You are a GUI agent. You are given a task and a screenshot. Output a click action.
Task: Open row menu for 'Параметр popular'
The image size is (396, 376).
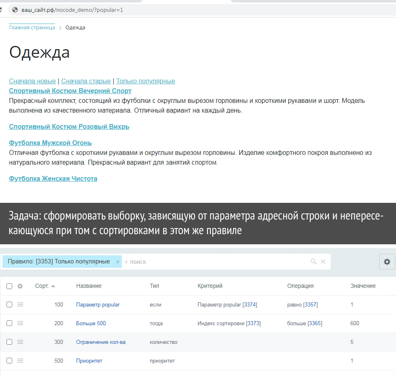pyautogui.click(x=20, y=304)
